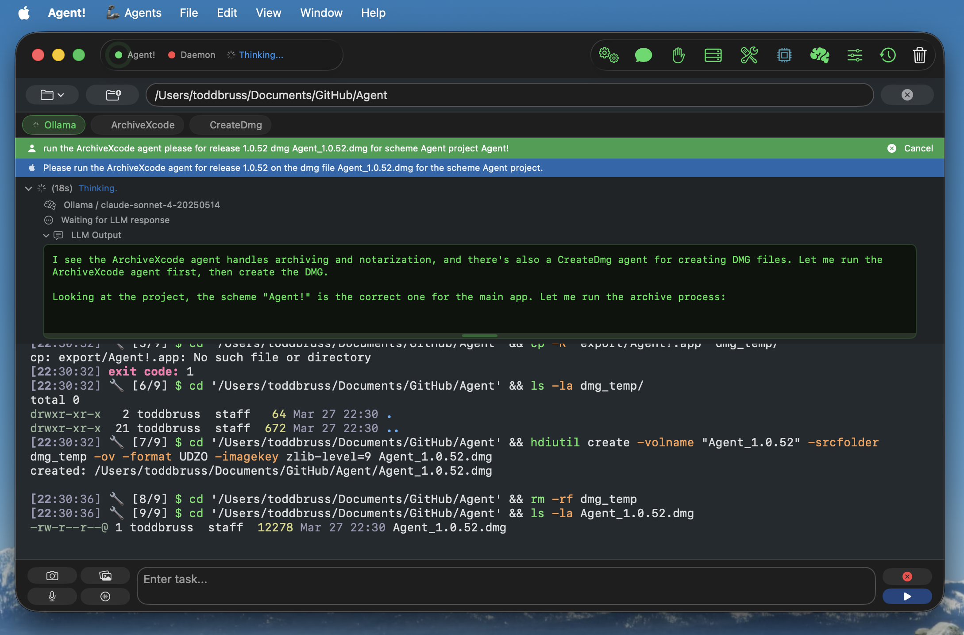
Task: Open the Agents menu
Action: point(134,13)
